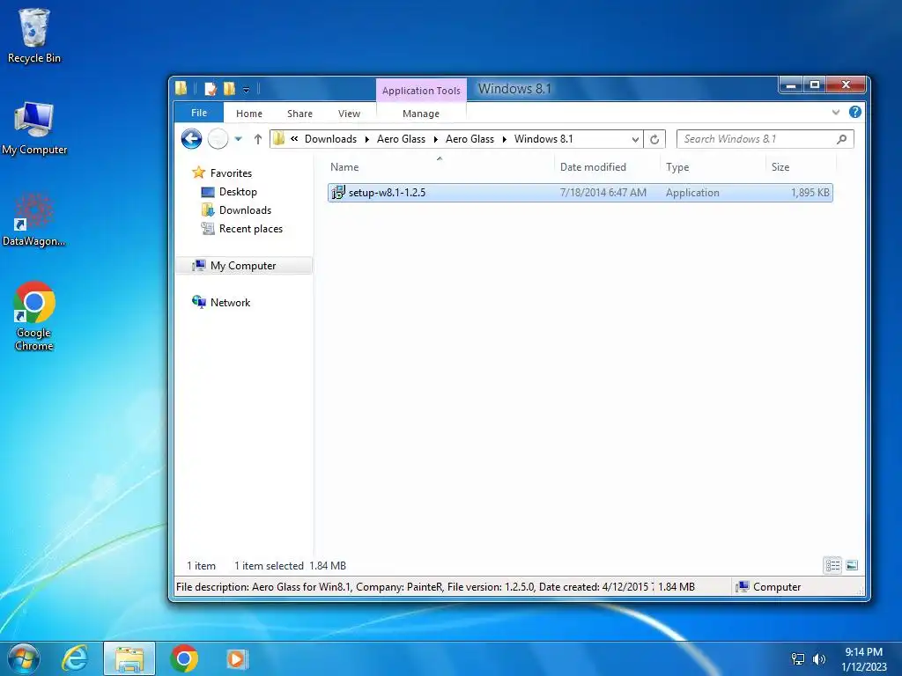The height and width of the screenshot is (676, 902).
Task: Click the network tray icon
Action: [798, 659]
